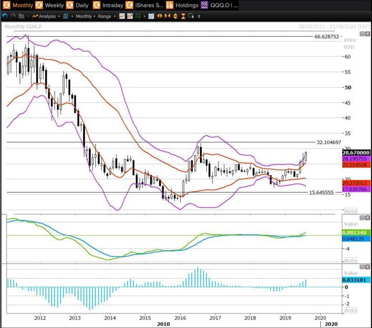Click Auto button on histogram pane axis

point(350,310)
